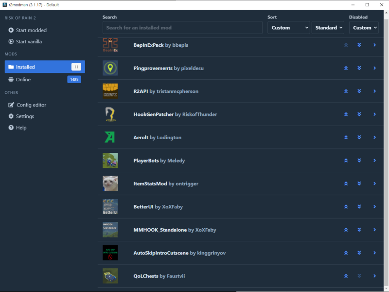Click the BepInExPack mod thumbnail
This screenshot has height=292, width=389.
pos(110,45)
